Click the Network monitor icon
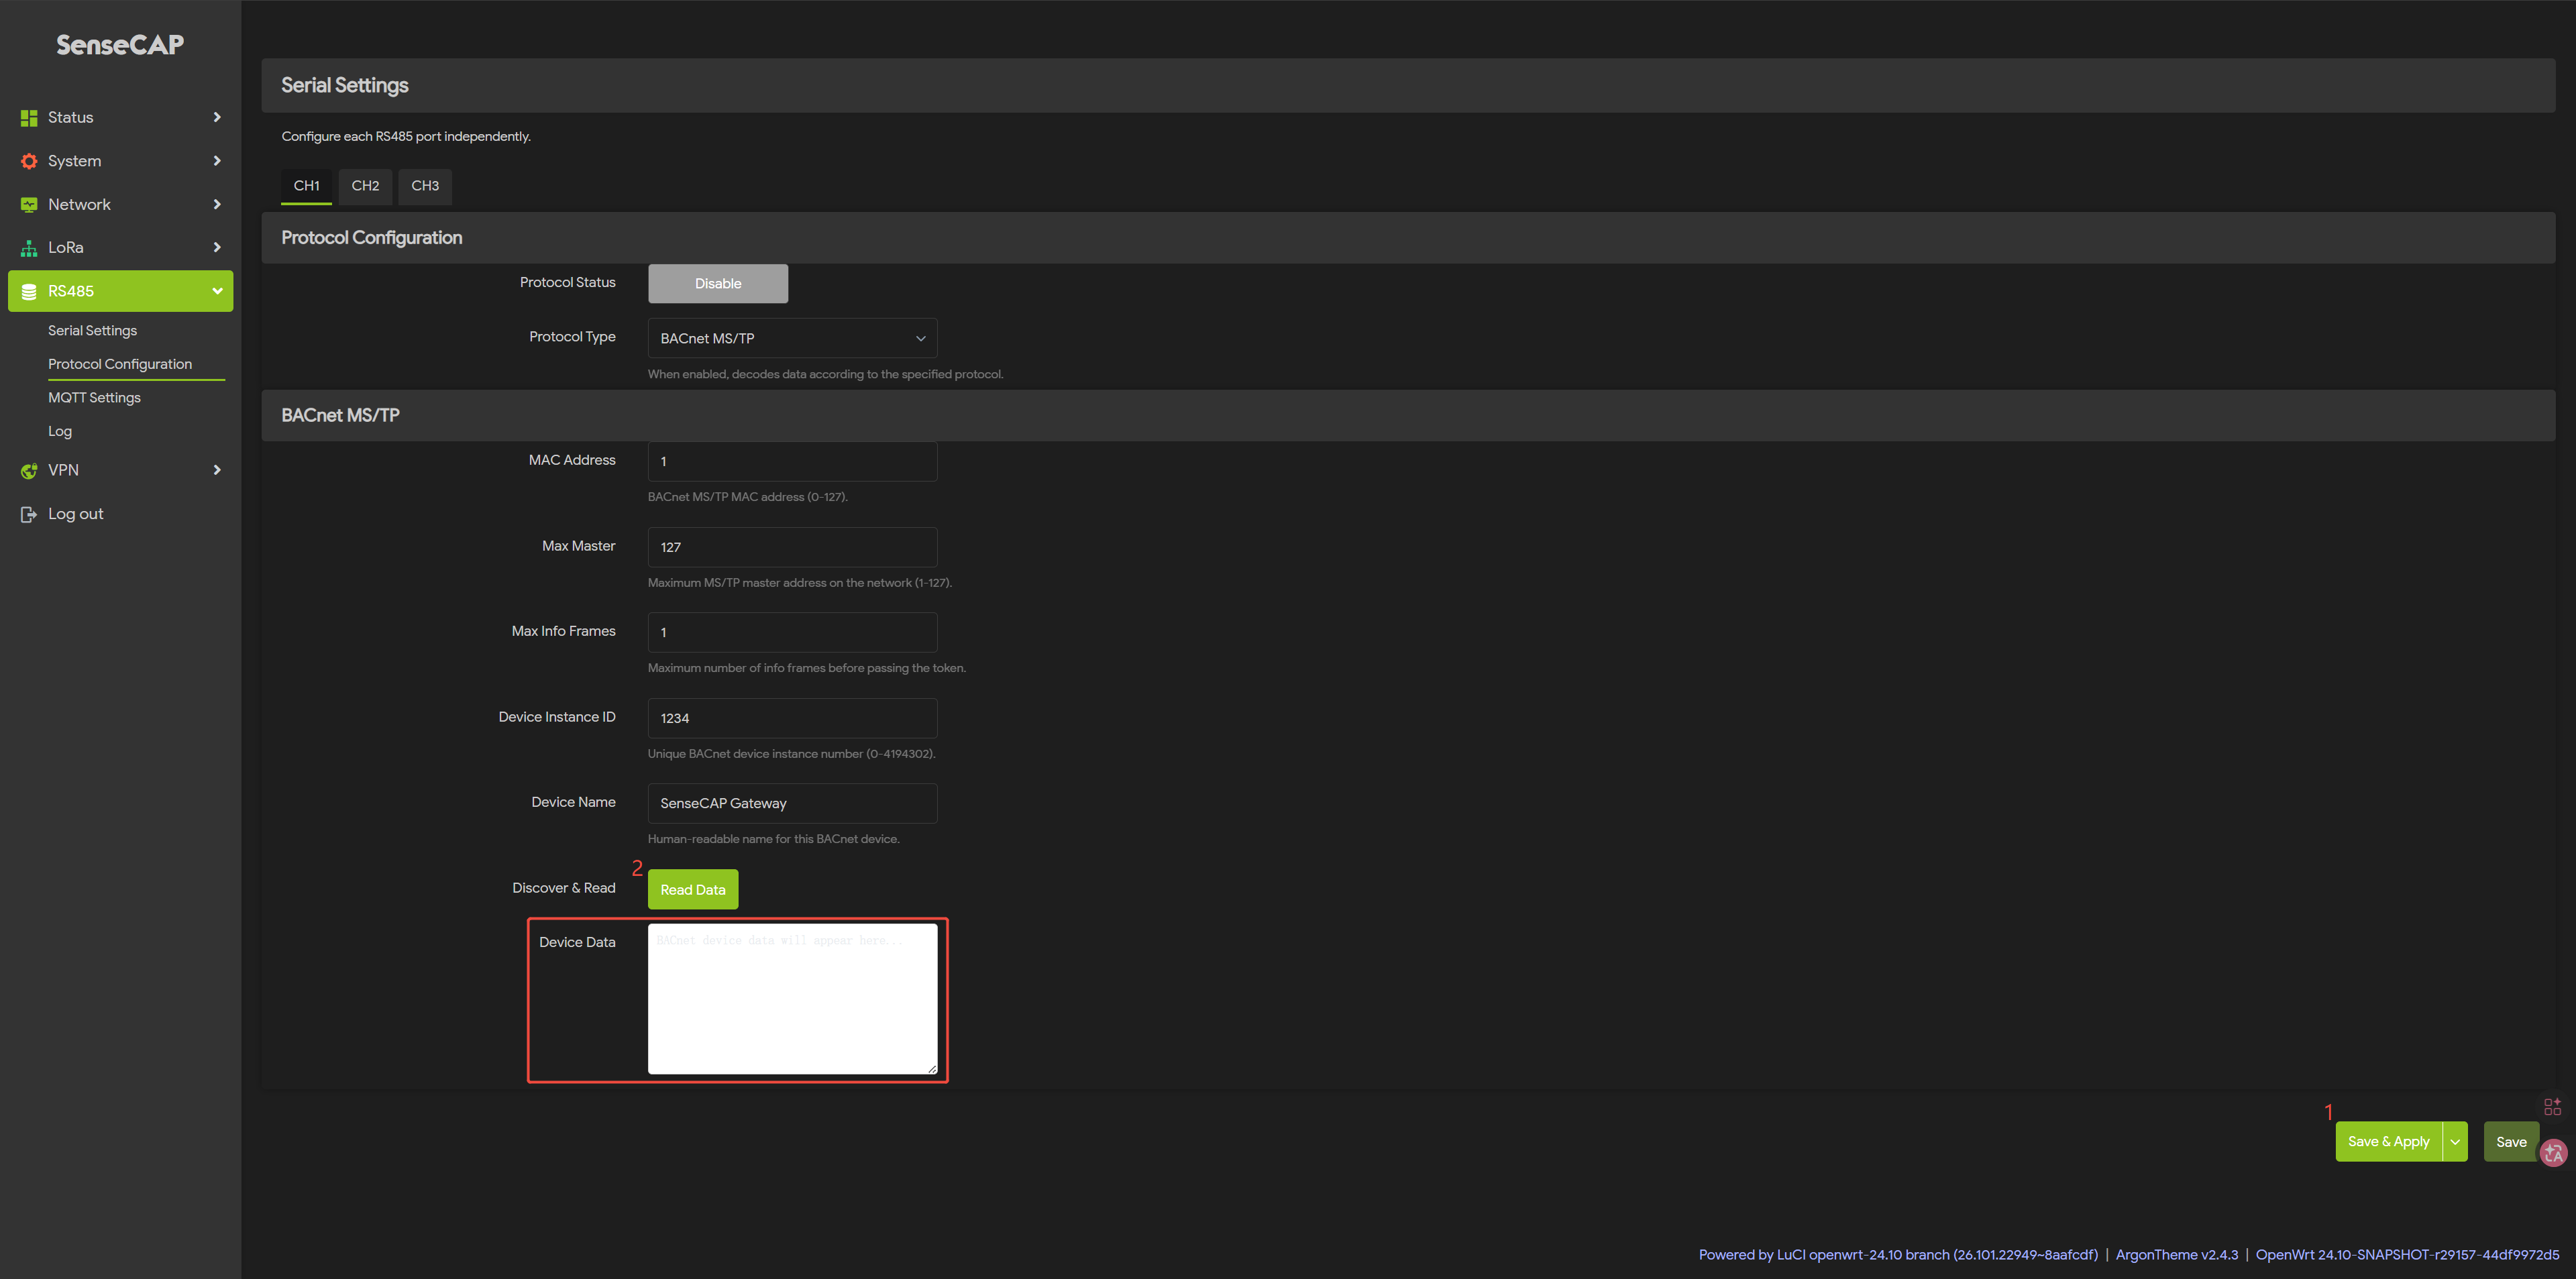 [x=29, y=205]
